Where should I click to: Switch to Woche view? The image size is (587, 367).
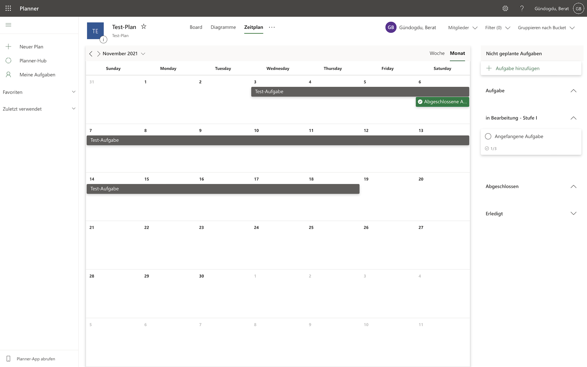click(x=437, y=53)
